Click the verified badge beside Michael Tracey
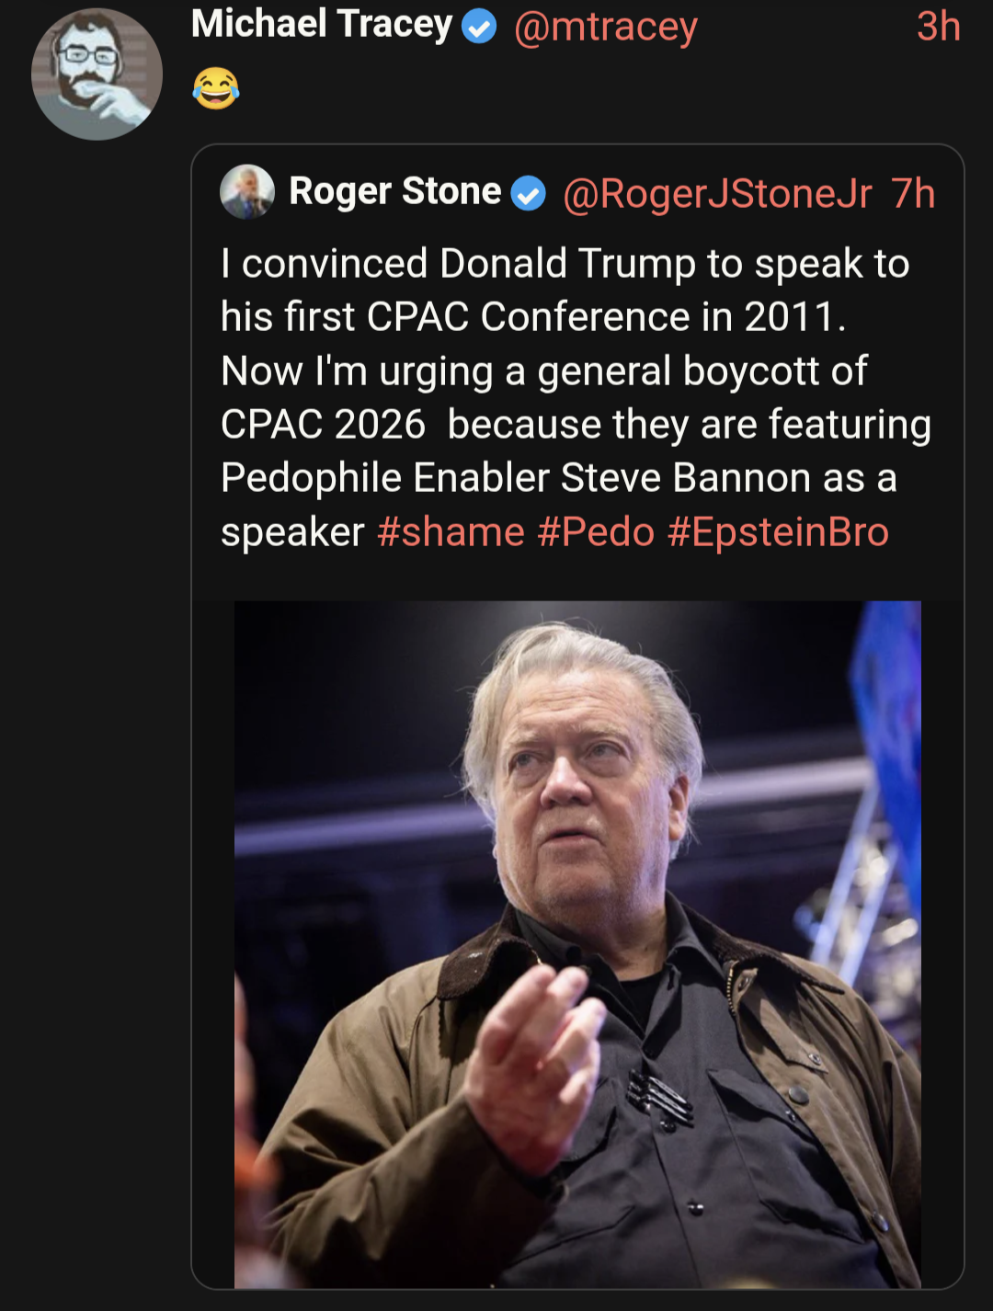The width and height of the screenshot is (993, 1311). tap(478, 28)
